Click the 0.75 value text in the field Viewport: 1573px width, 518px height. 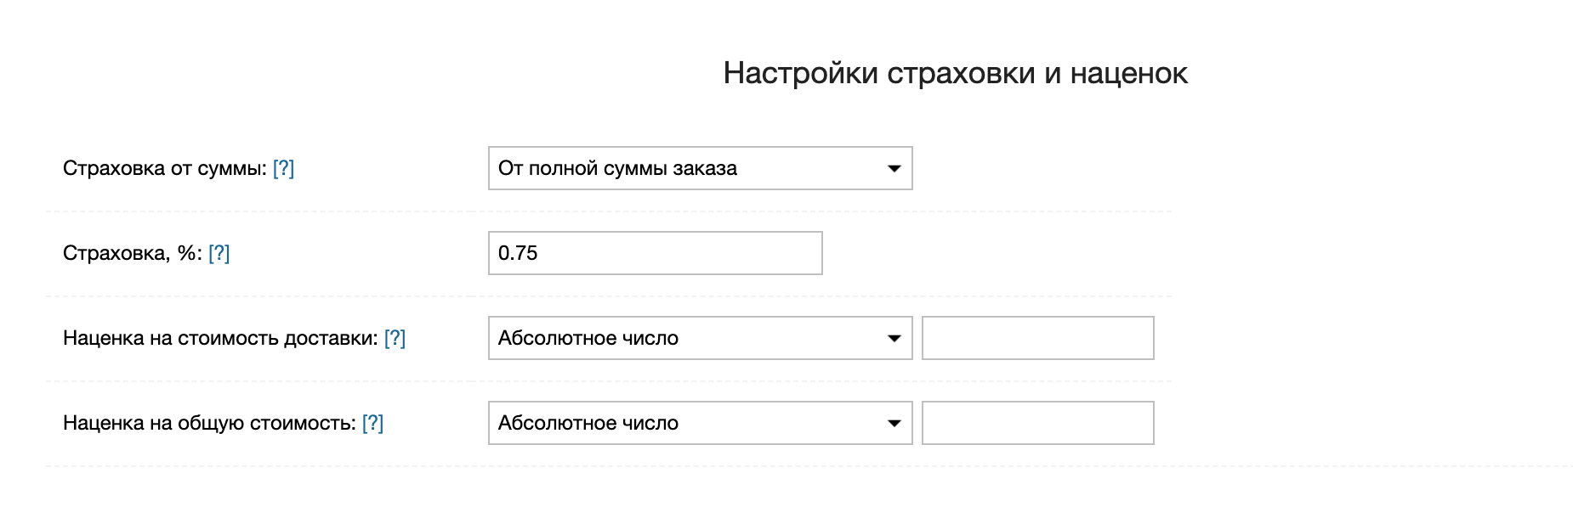point(518,253)
